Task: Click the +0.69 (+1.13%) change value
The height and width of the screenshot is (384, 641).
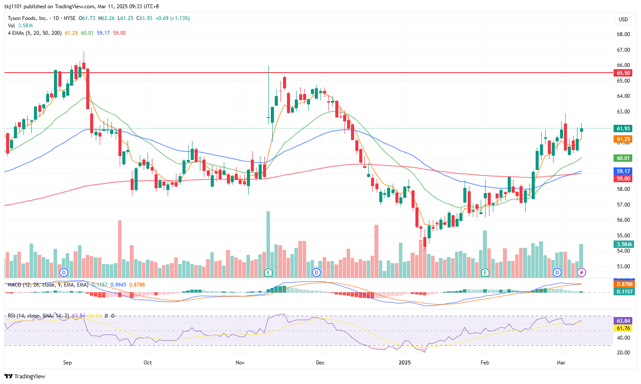Action: click(x=173, y=18)
